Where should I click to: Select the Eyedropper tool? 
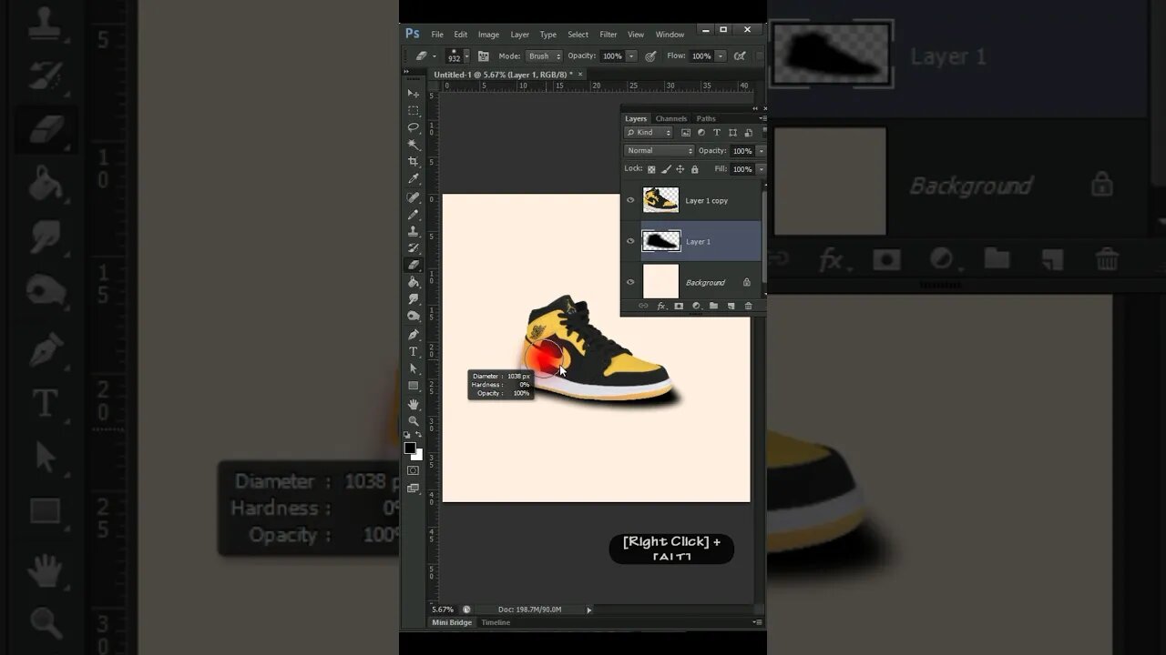point(413,178)
